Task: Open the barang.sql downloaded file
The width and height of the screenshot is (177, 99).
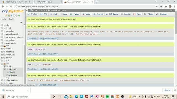Action: [x=10, y=90]
